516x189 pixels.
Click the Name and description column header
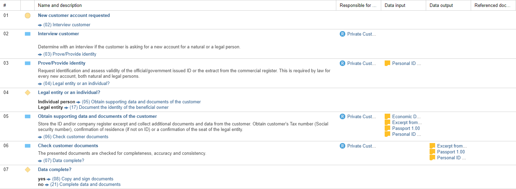60,6
